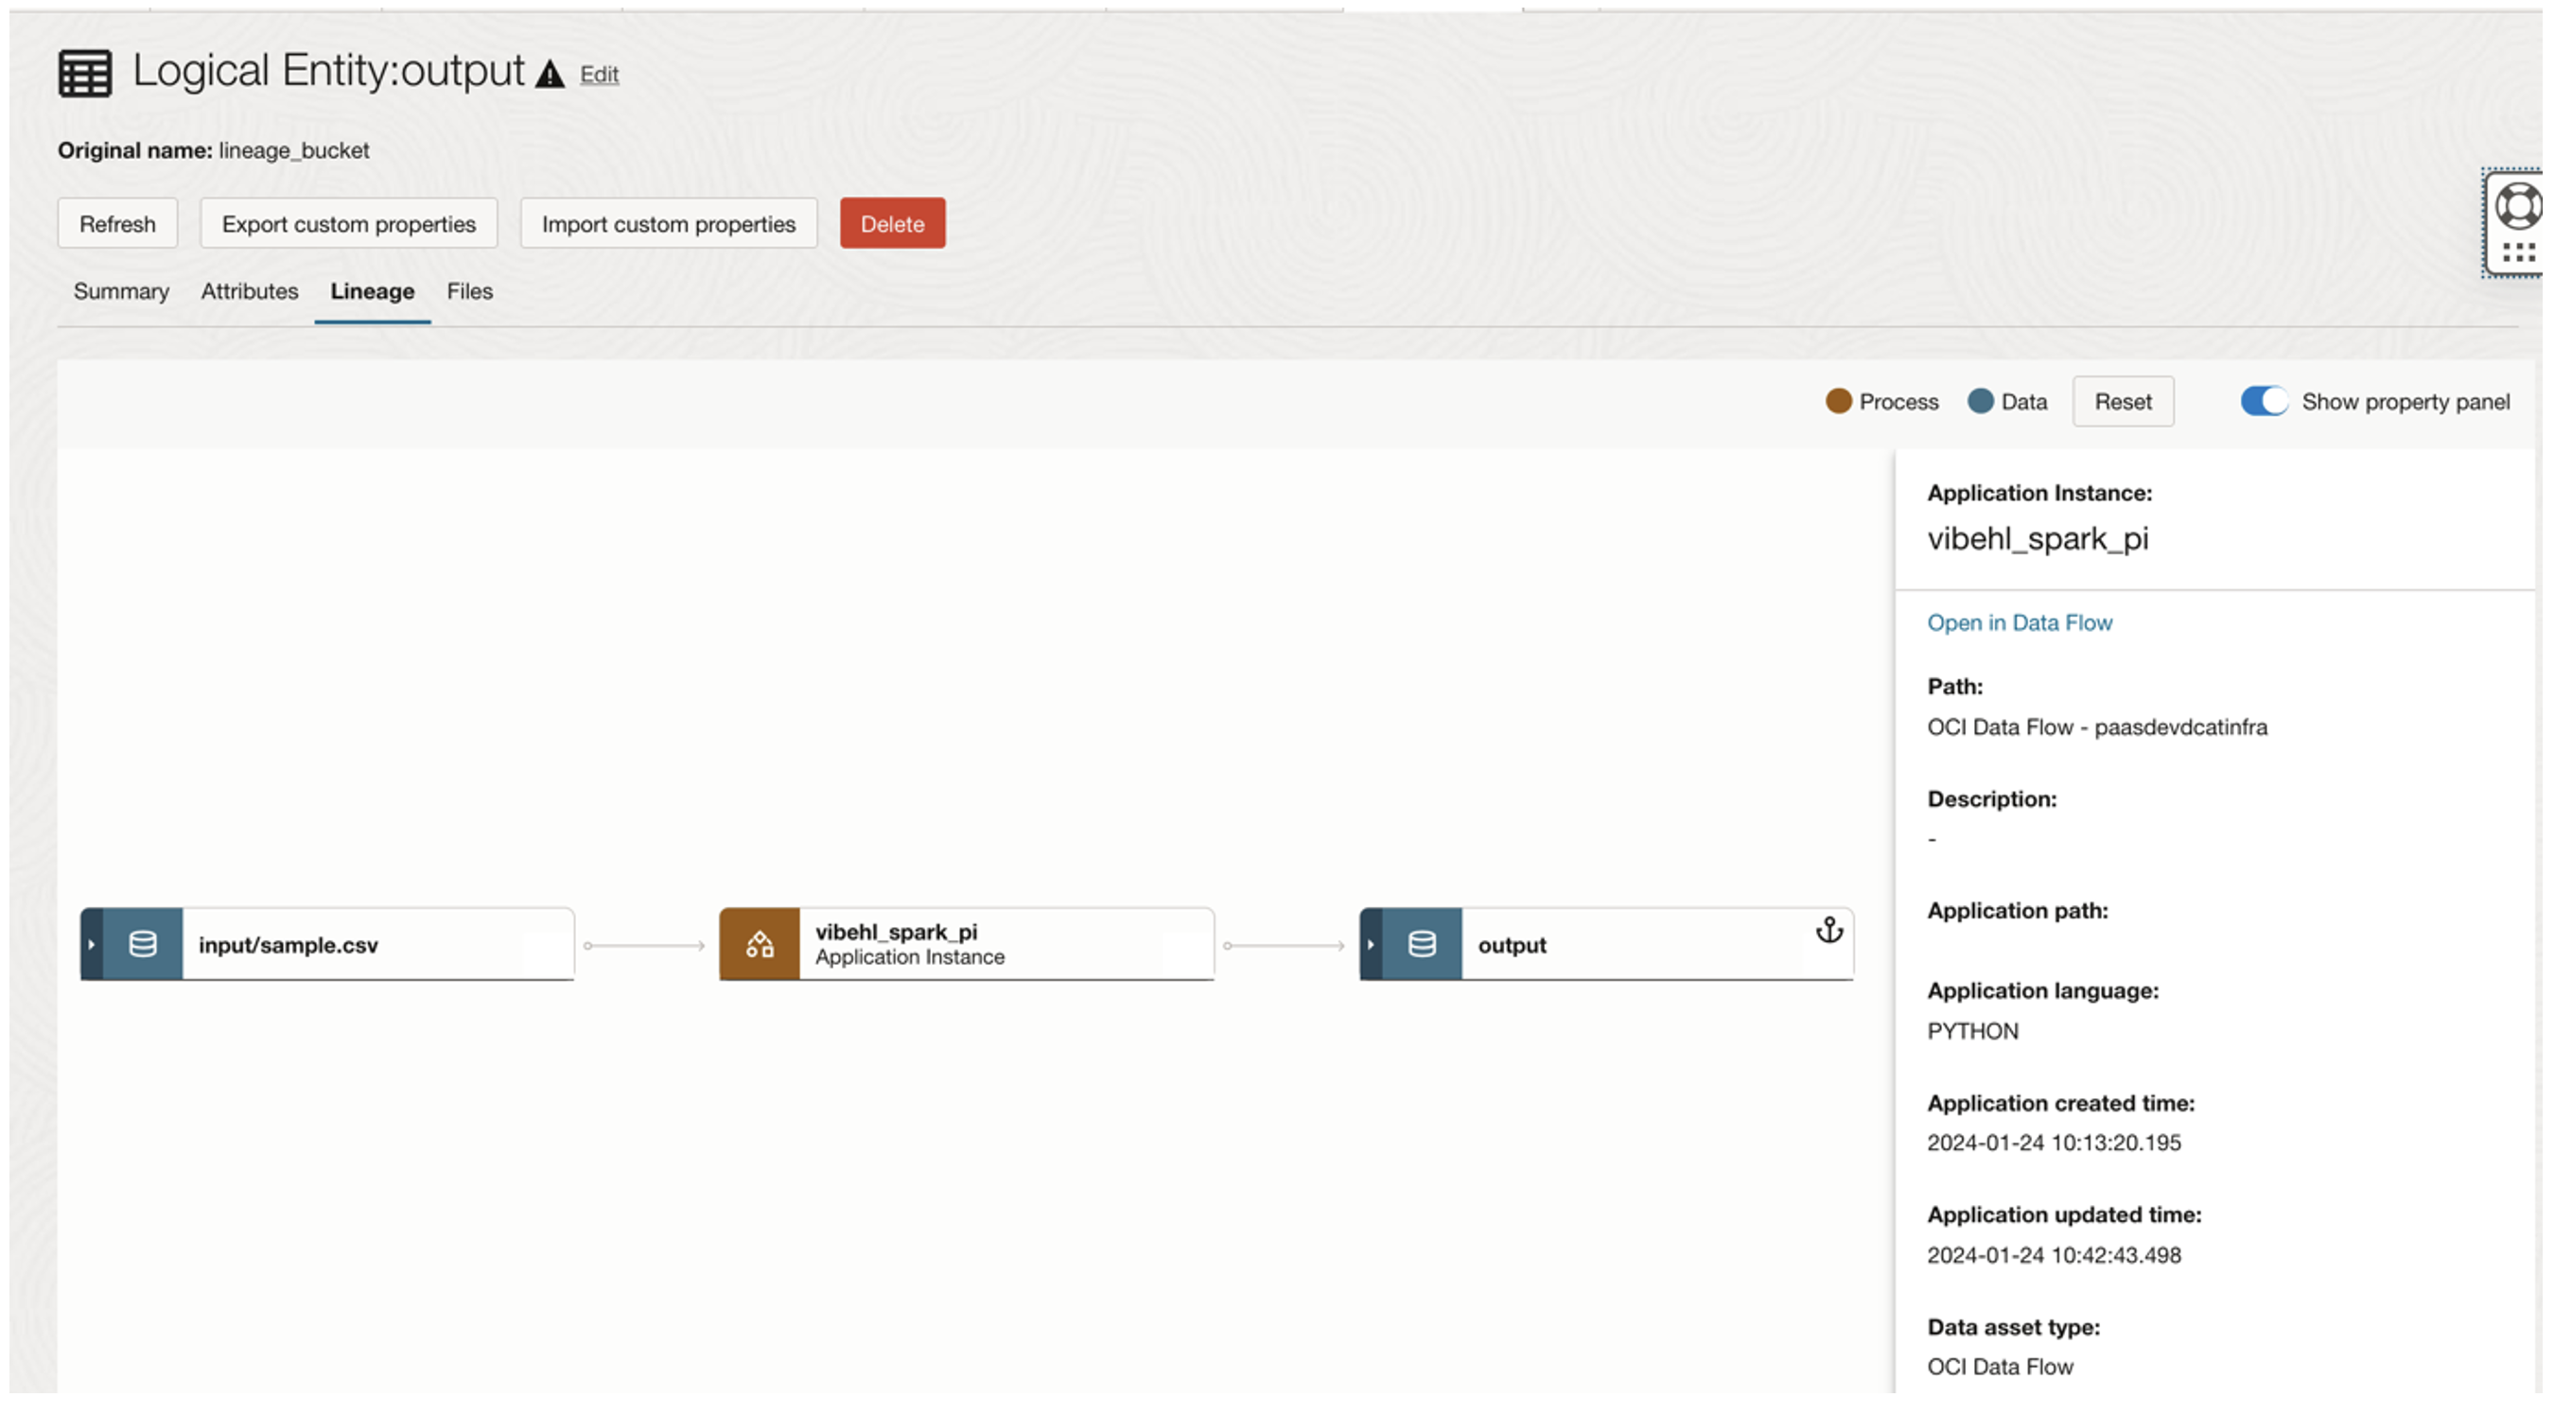Screen dimensions: 2554x1415
Task: Click the Open in Data Flow link
Action: [2020, 622]
